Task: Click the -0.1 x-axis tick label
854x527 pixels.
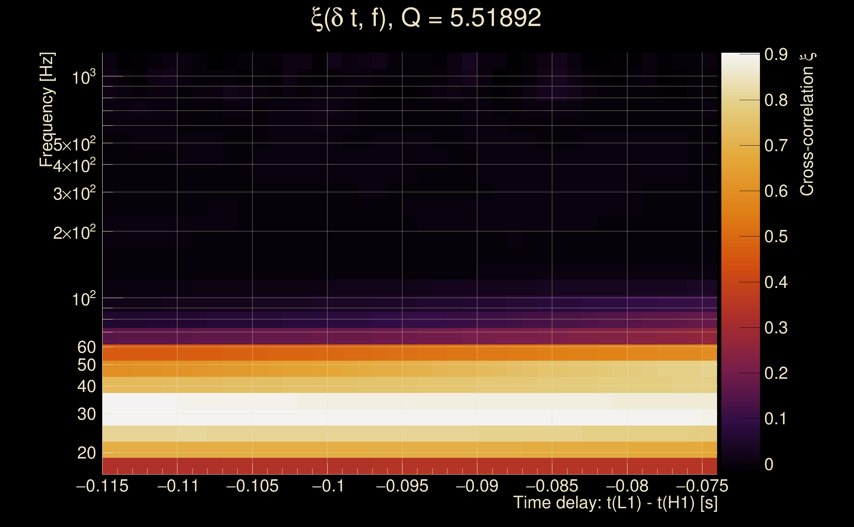Action: click(327, 486)
